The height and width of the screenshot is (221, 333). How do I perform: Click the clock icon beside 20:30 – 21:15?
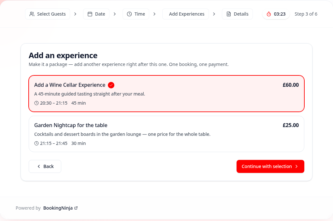pyautogui.click(x=36, y=103)
